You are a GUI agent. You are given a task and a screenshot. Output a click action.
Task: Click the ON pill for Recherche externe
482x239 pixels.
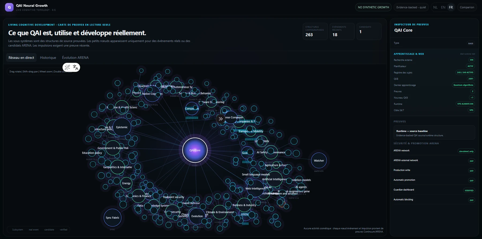[472, 60]
